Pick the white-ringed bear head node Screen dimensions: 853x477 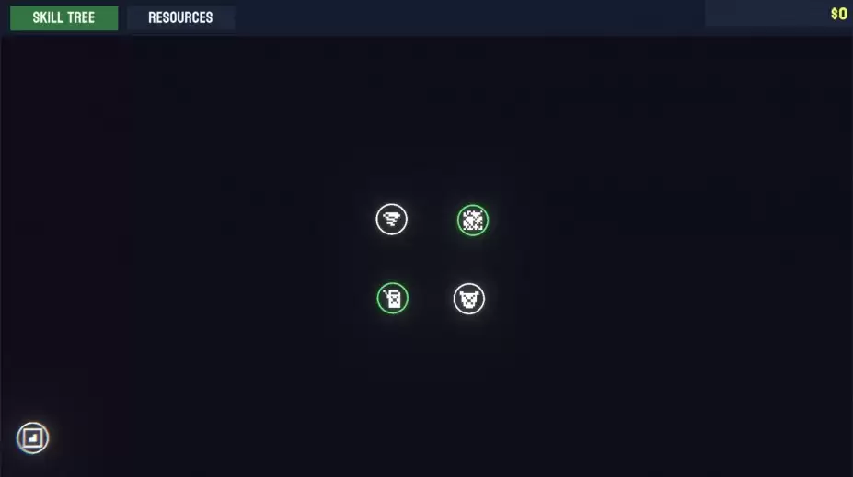pyautogui.click(x=469, y=299)
